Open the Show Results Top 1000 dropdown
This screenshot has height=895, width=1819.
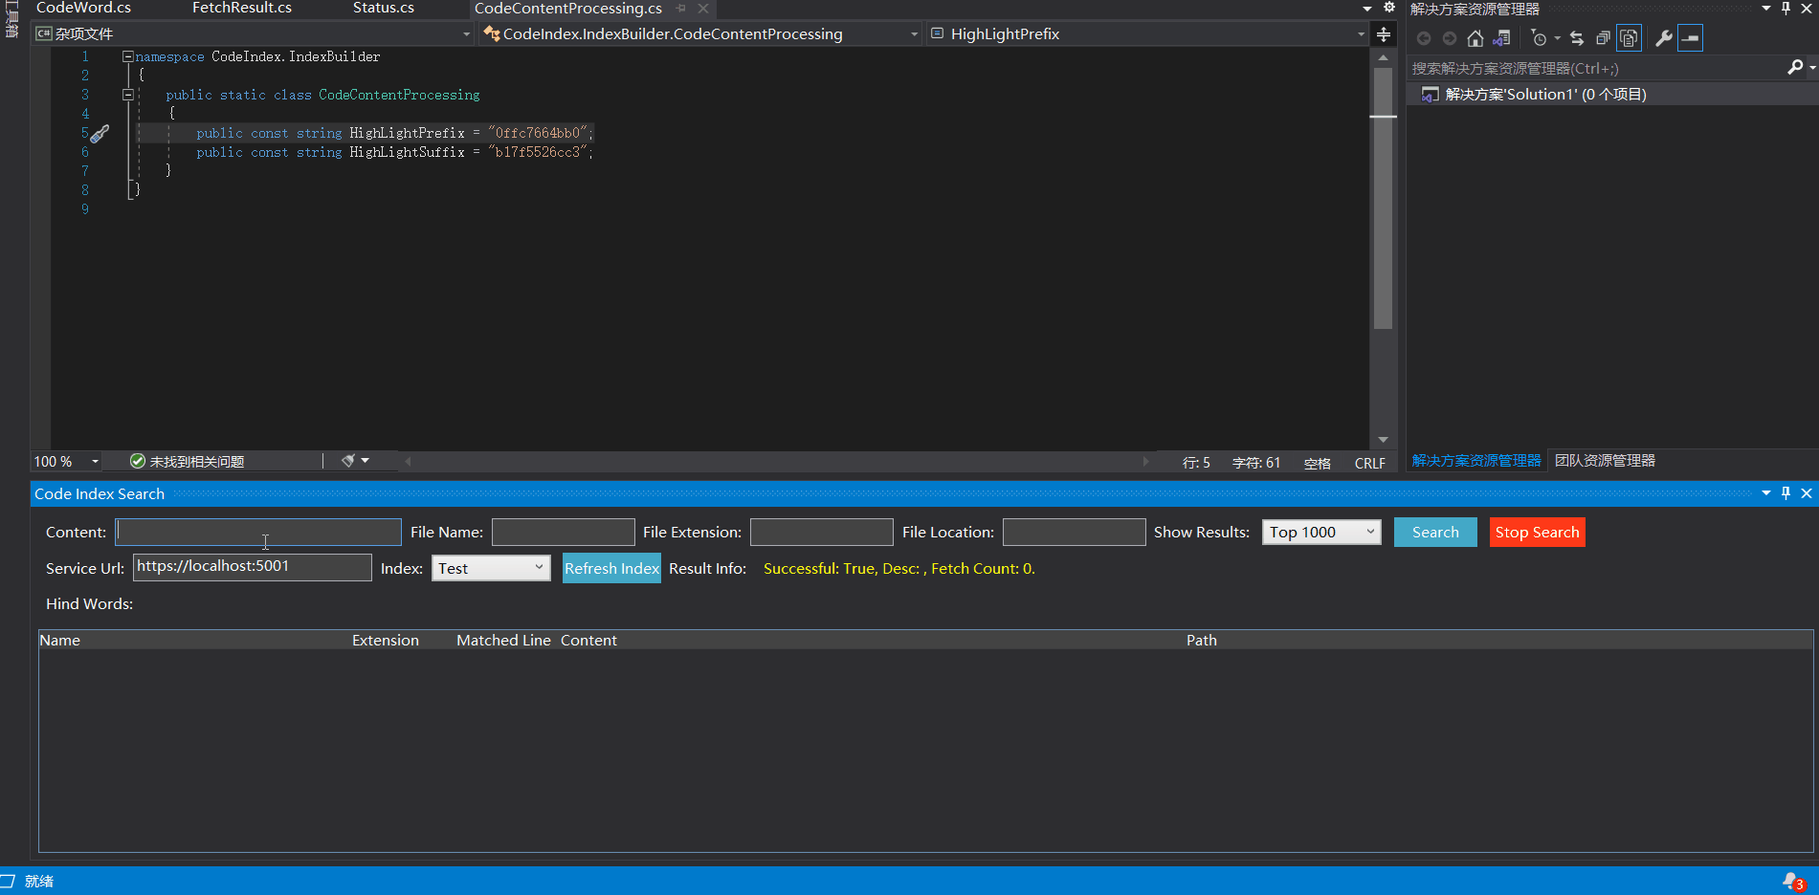1320,532
